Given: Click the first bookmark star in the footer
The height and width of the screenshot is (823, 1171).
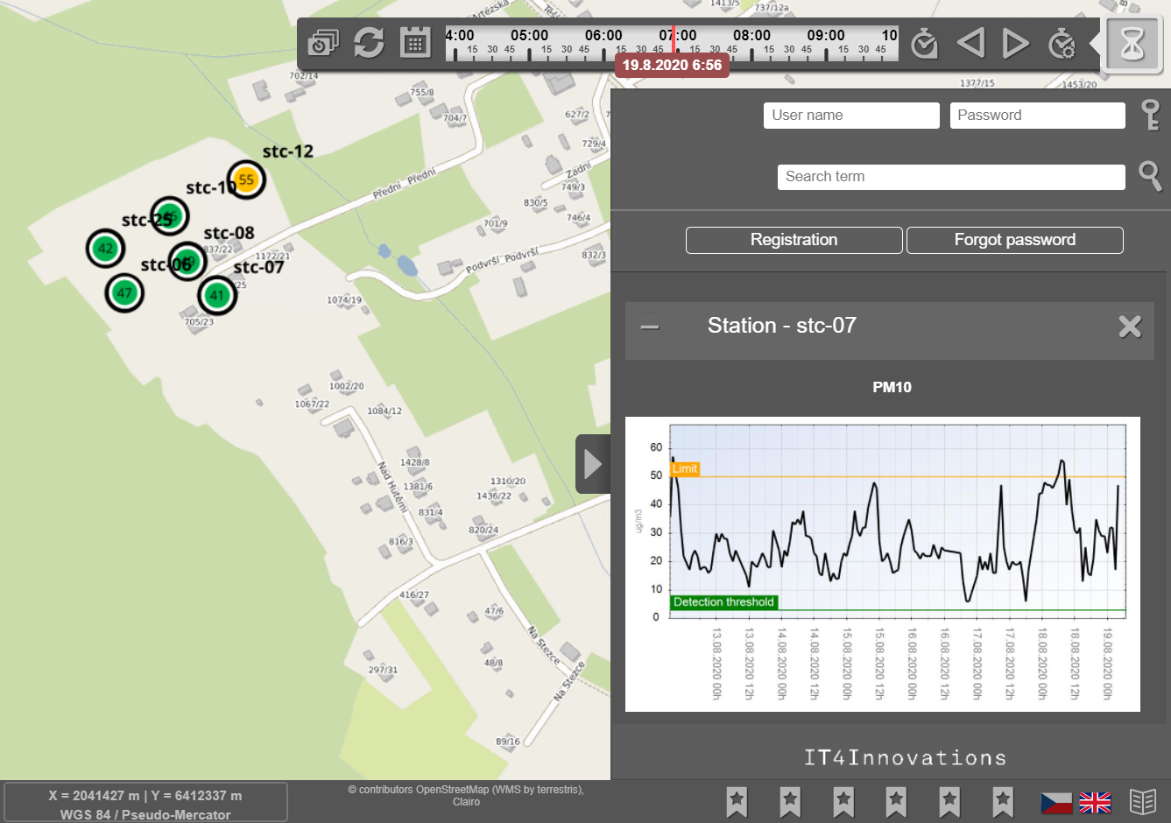Looking at the screenshot, I should [x=737, y=800].
